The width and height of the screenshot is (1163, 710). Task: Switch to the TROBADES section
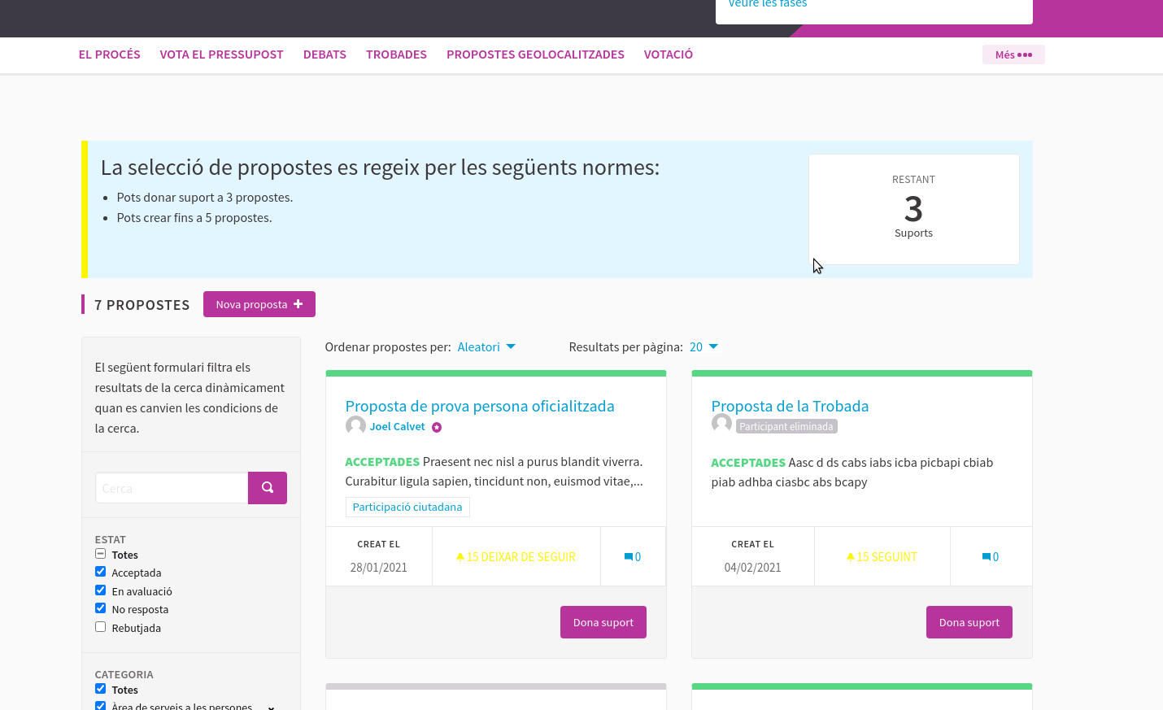[396, 54]
